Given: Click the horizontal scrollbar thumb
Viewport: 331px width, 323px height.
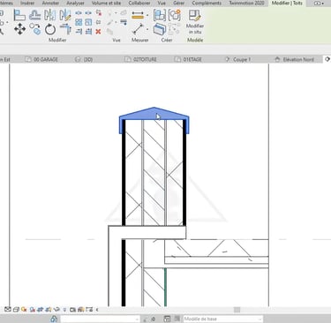Looking at the screenshot, I should pyautogui.click(x=237, y=310).
